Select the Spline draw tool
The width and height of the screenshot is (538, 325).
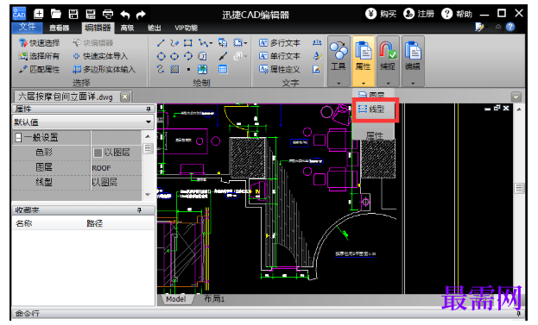pyautogui.click(x=161, y=70)
